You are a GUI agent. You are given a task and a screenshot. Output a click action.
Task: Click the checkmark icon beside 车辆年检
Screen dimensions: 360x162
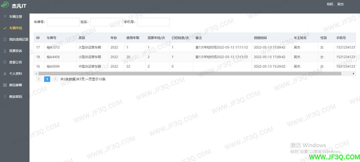tap(5, 28)
